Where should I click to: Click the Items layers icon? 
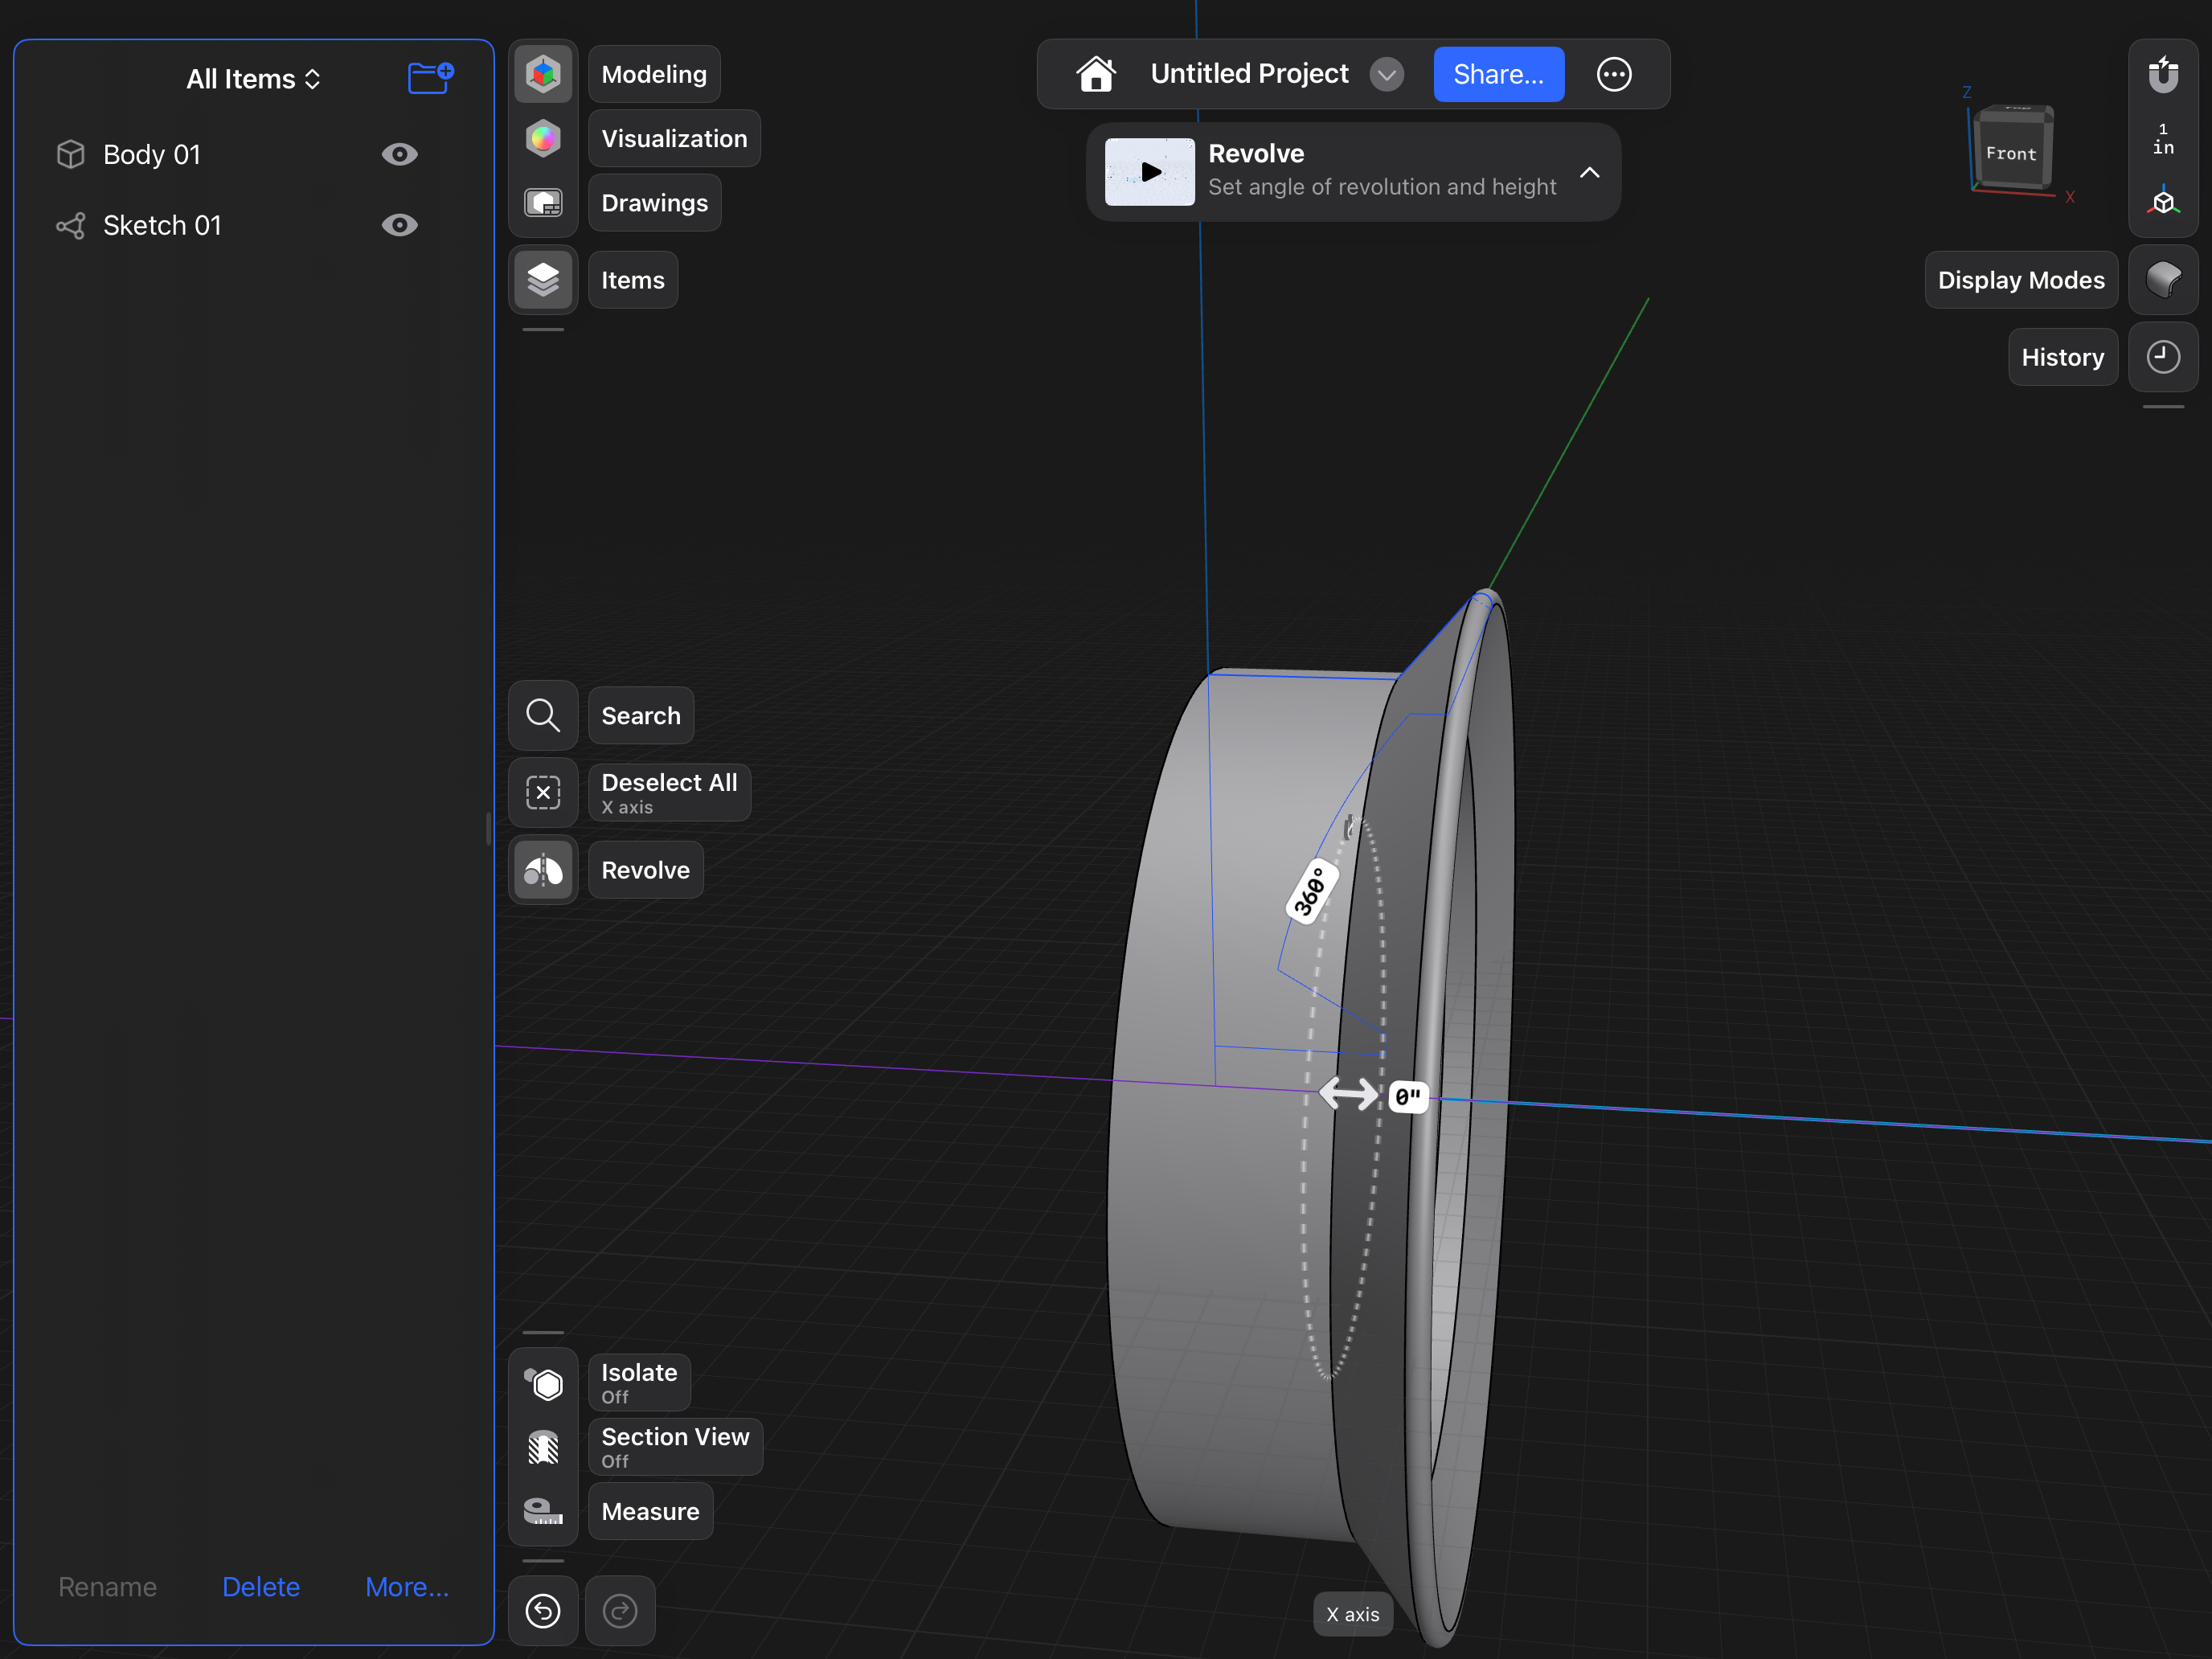543,280
